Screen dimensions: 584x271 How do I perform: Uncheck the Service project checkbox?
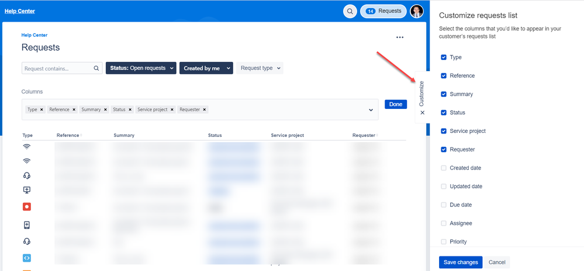(444, 131)
